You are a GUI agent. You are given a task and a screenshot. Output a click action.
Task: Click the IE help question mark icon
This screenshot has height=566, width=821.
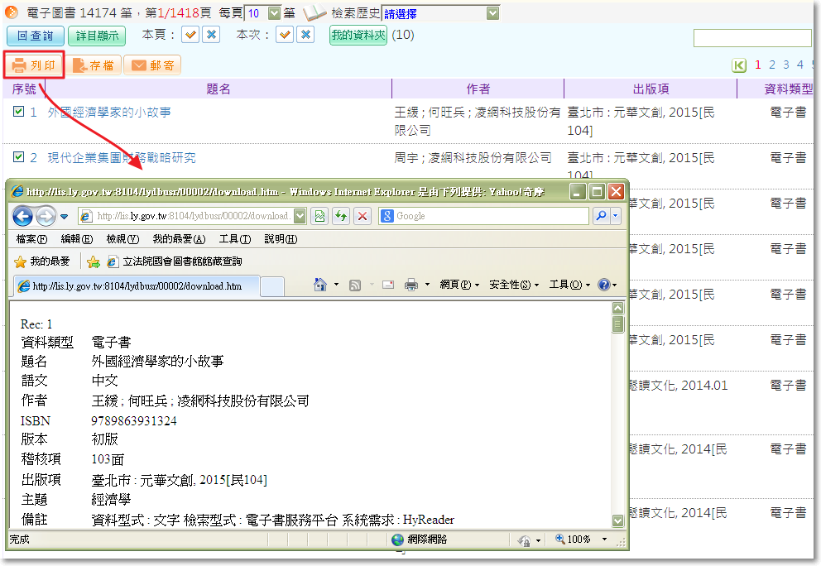(x=603, y=285)
